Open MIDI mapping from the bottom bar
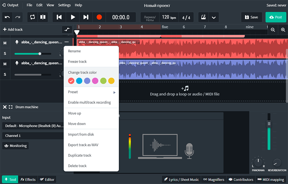The width and height of the screenshot is (288, 184). [270, 180]
